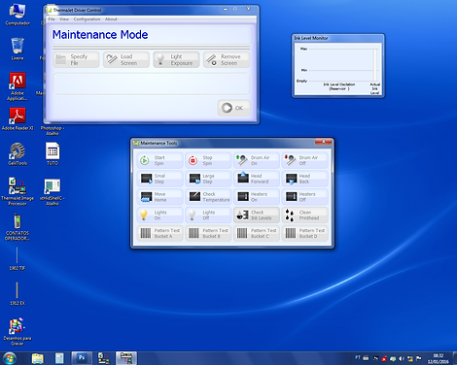Move Head Back
This screenshot has width=457, height=365.
tap(304, 179)
